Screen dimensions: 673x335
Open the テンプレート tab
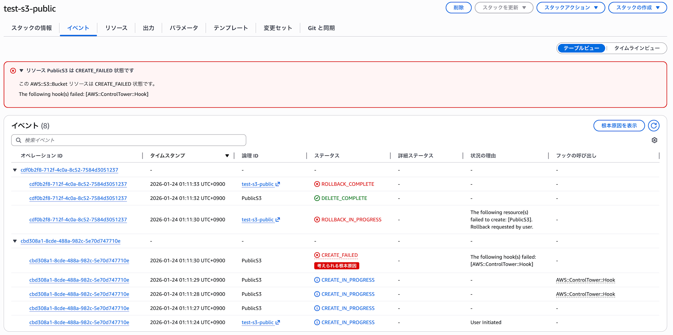point(231,28)
